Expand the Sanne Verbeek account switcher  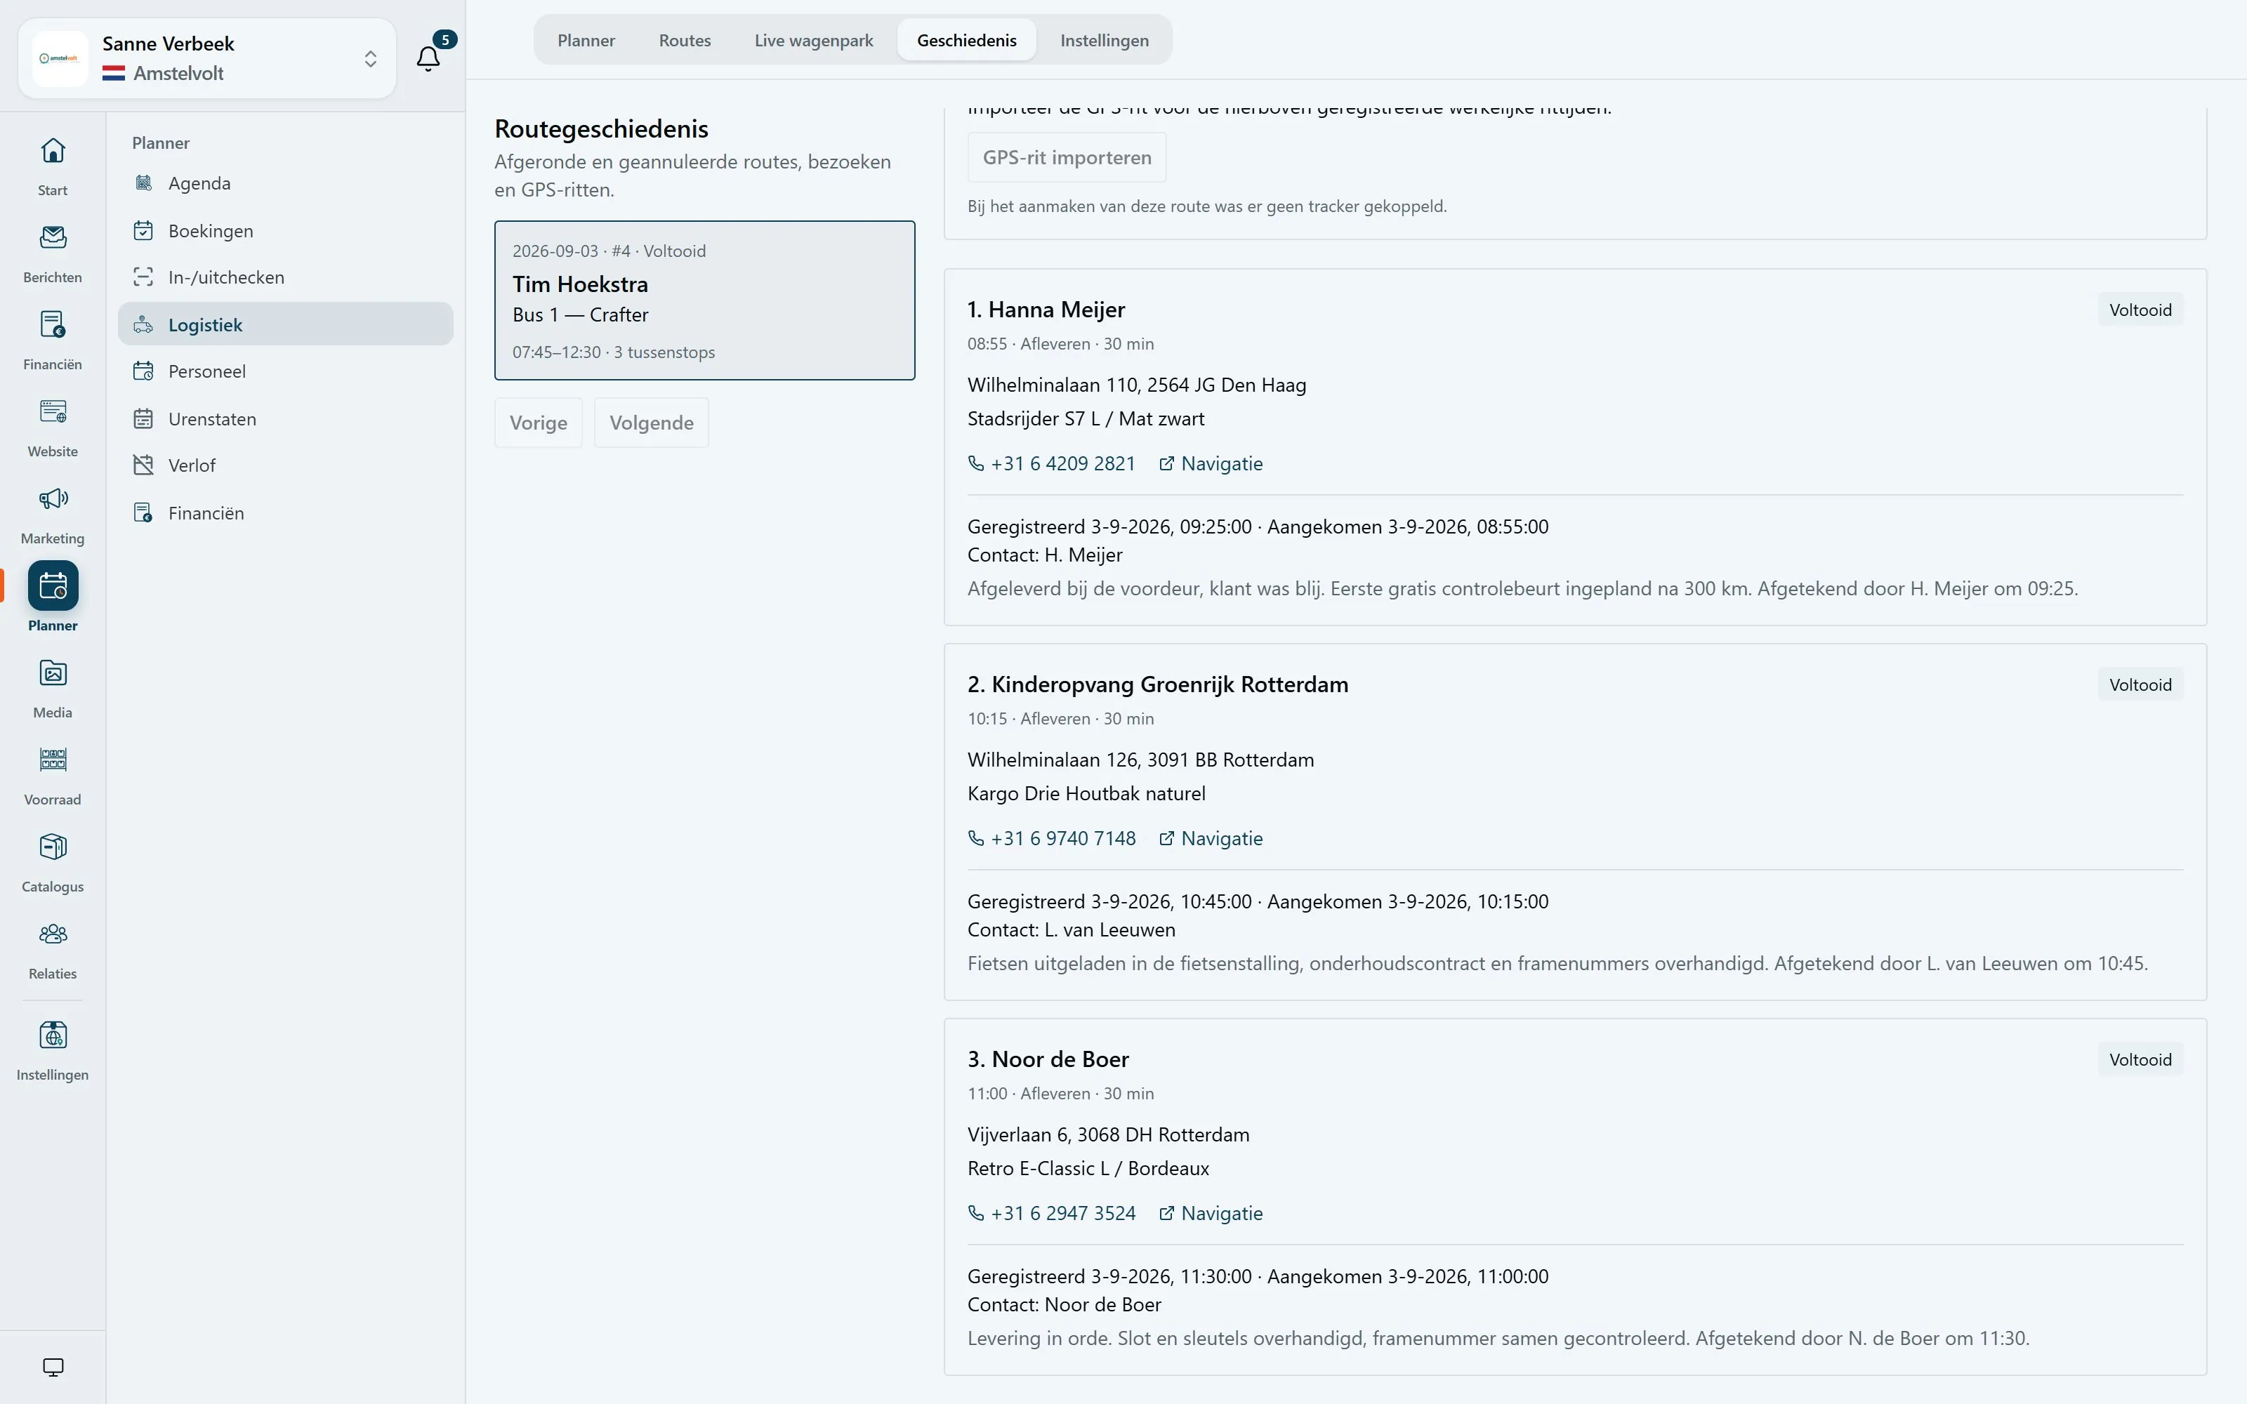(207, 58)
